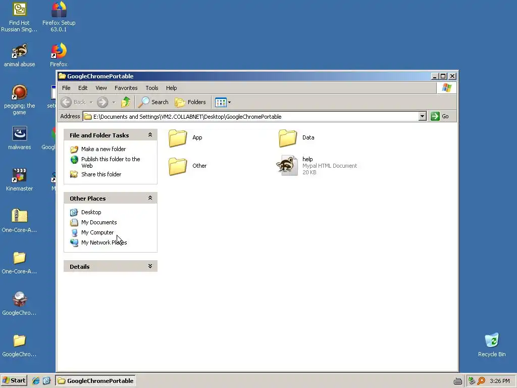Go to My Computer link
517x388 pixels.
97,232
